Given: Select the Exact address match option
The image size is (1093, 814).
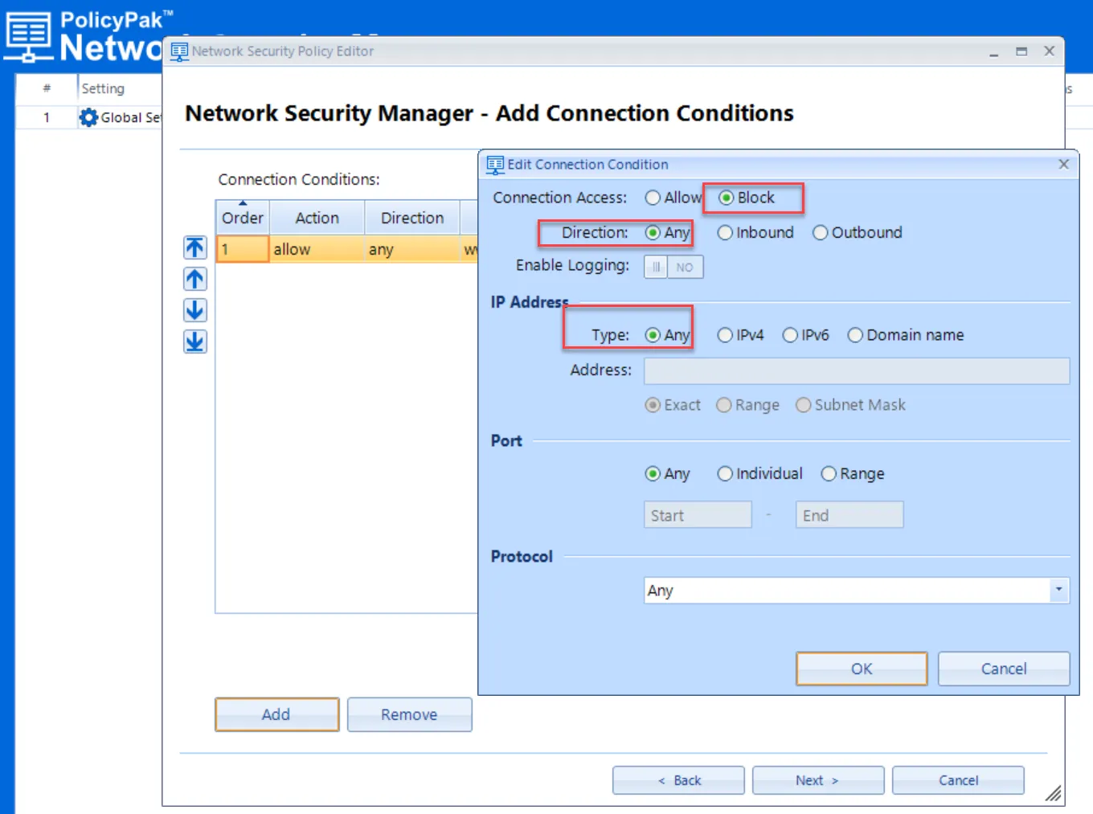Looking at the screenshot, I should coord(673,405).
